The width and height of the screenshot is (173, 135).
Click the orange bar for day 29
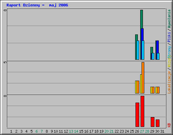(153, 90)
